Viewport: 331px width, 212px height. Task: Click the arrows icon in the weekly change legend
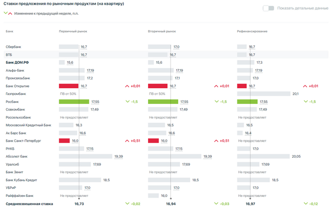(8, 13)
